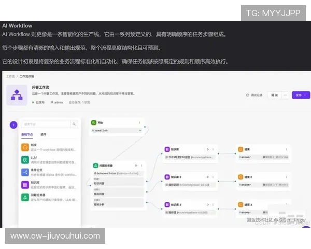Open 调试记录 debug history

point(255,95)
